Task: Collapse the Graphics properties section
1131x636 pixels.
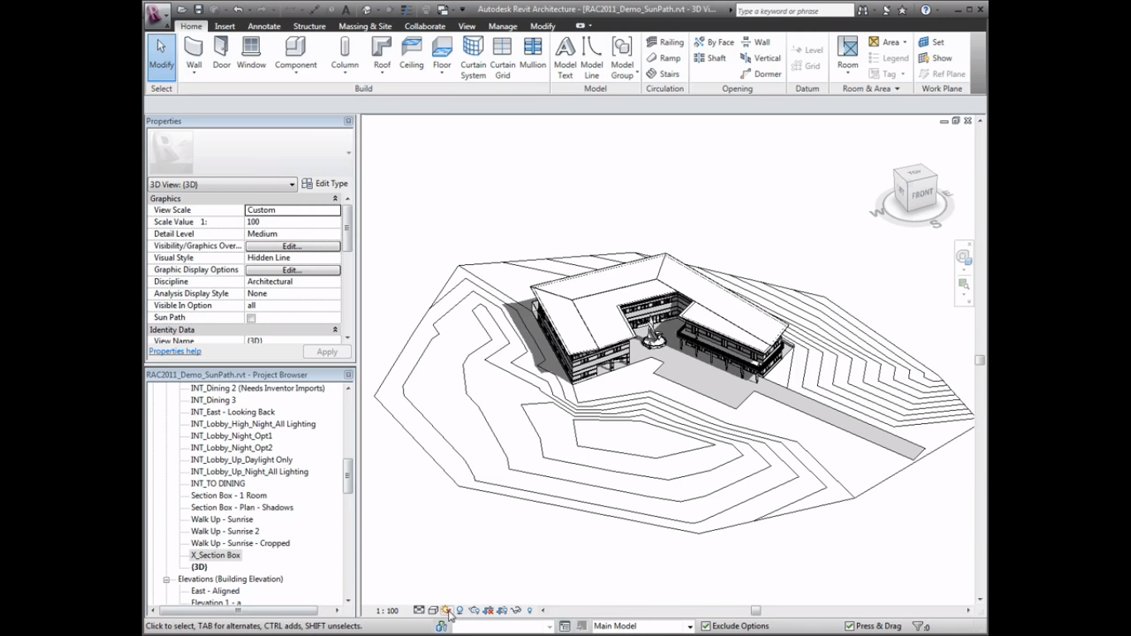Action: pos(335,199)
